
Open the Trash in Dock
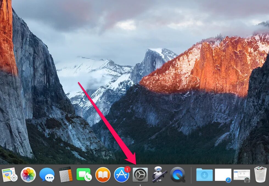(260, 174)
